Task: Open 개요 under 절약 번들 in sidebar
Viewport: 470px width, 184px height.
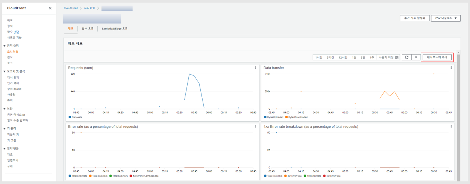Action: point(10,155)
